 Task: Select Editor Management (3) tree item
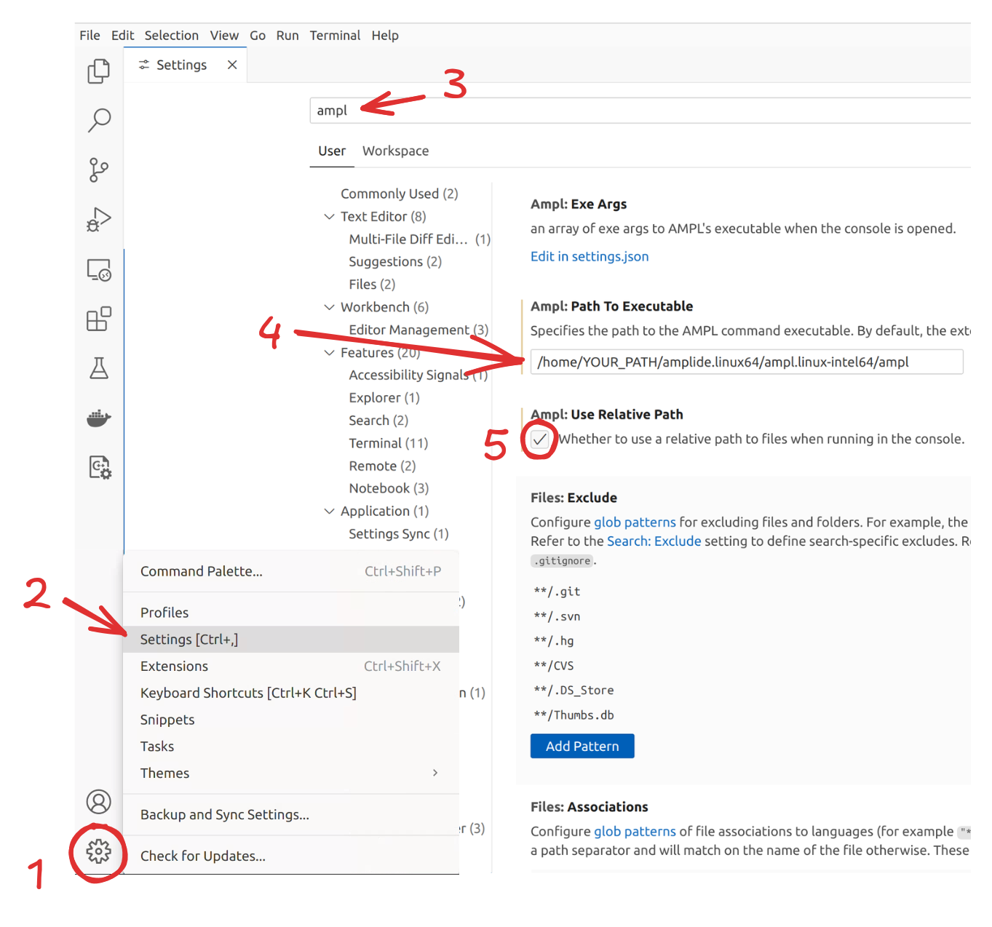pyautogui.click(x=418, y=330)
